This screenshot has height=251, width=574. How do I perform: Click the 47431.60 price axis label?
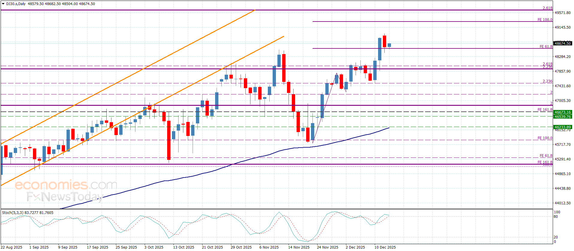(563, 86)
